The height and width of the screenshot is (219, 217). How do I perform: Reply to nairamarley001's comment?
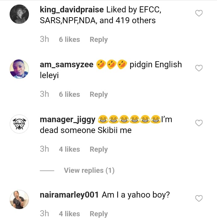click(99, 214)
